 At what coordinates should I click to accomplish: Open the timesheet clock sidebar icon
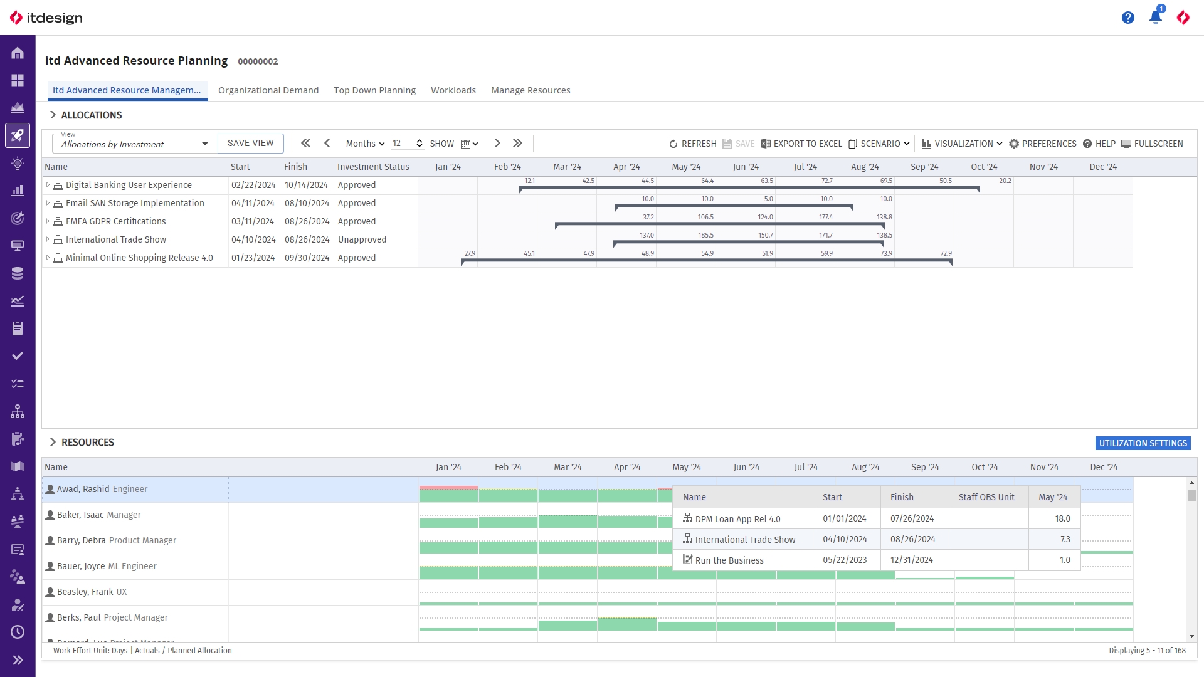tap(18, 632)
